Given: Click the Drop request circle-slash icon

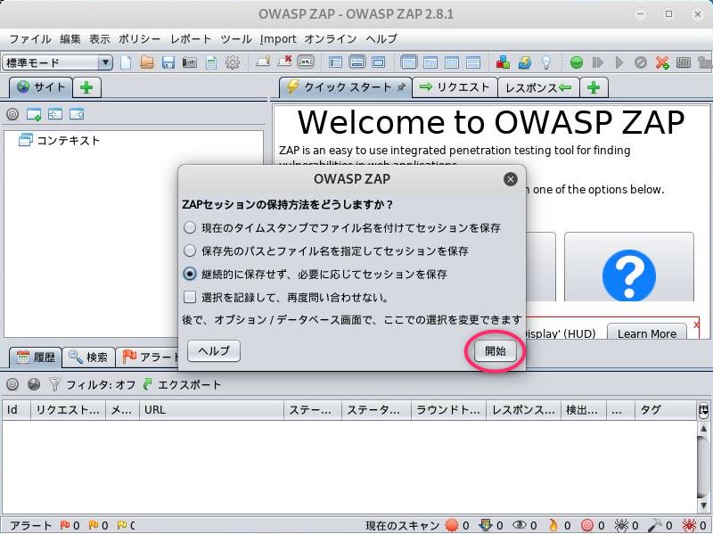Looking at the screenshot, I should click(640, 62).
